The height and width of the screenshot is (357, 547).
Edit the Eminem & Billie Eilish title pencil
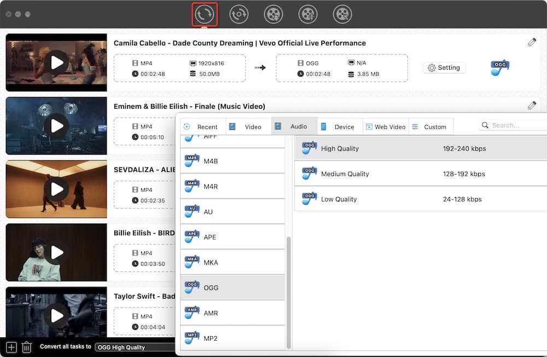pyautogui.click(x=532, y=105)
